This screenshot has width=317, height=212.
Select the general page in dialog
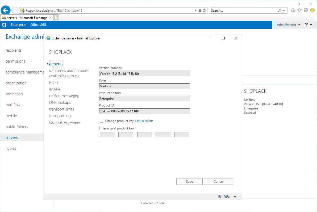pyautogui.click(x=56, y=64)
